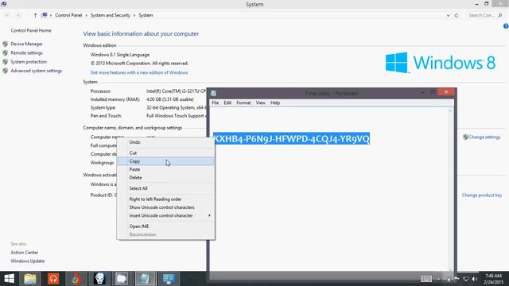Choose Undo from the context menu
This screenshot has width=509, height=286.
tap(166, 142)
